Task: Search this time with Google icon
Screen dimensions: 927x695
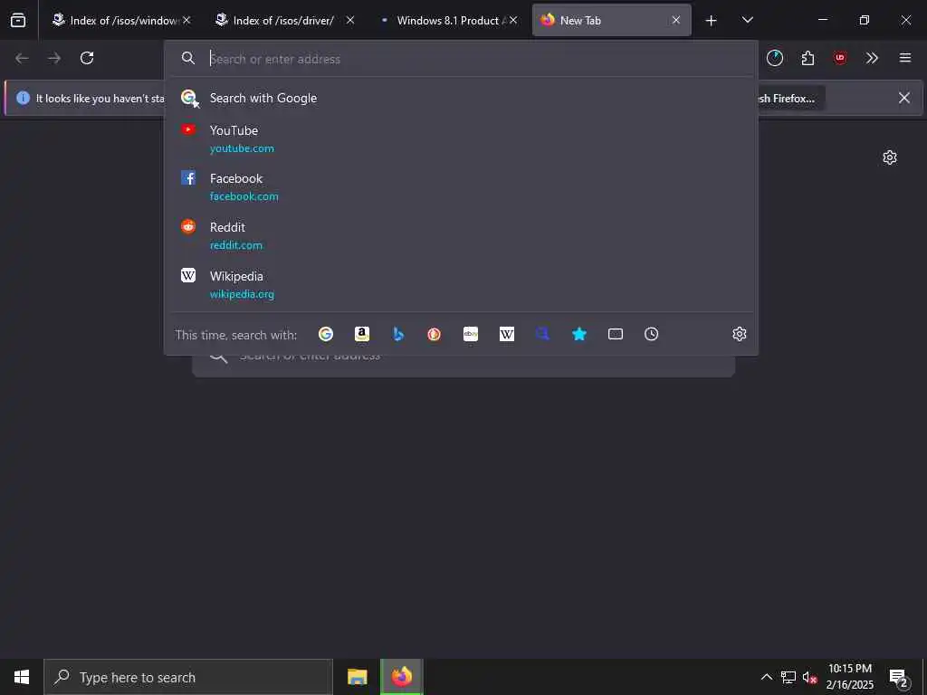Action: pyautogui.click(x=326, y=334)
